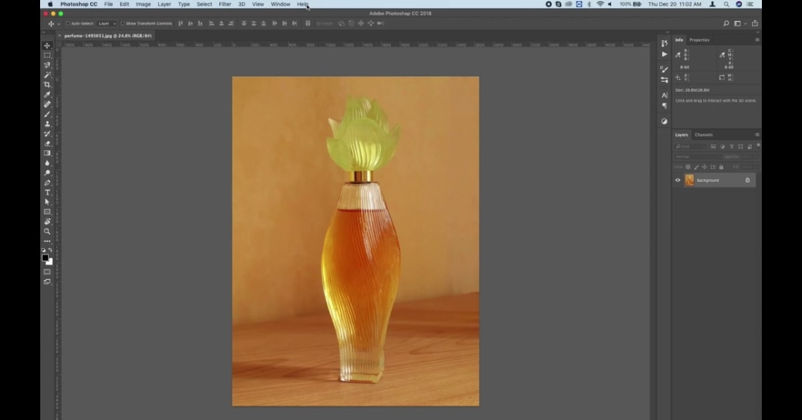The height and width of the screenshot is (420, 802).
Task: Open the History panel icon
Action: (664, 43)
